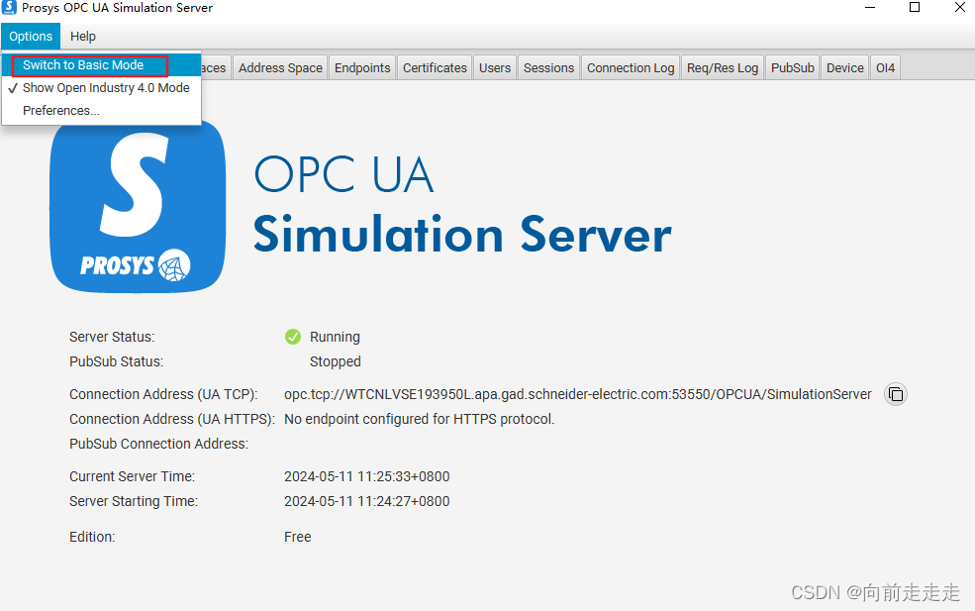This screenshot has height=611, width=975.
Task: Switch to the Req/Res Log tab
Action: tap(723, 67)
